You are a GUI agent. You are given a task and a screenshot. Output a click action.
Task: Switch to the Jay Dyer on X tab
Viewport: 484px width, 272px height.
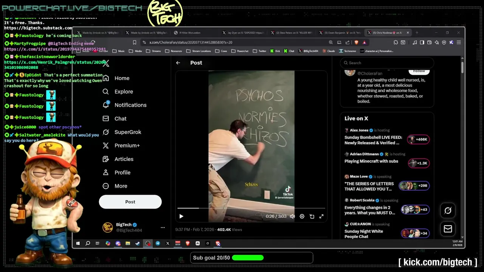pos(244,33)
